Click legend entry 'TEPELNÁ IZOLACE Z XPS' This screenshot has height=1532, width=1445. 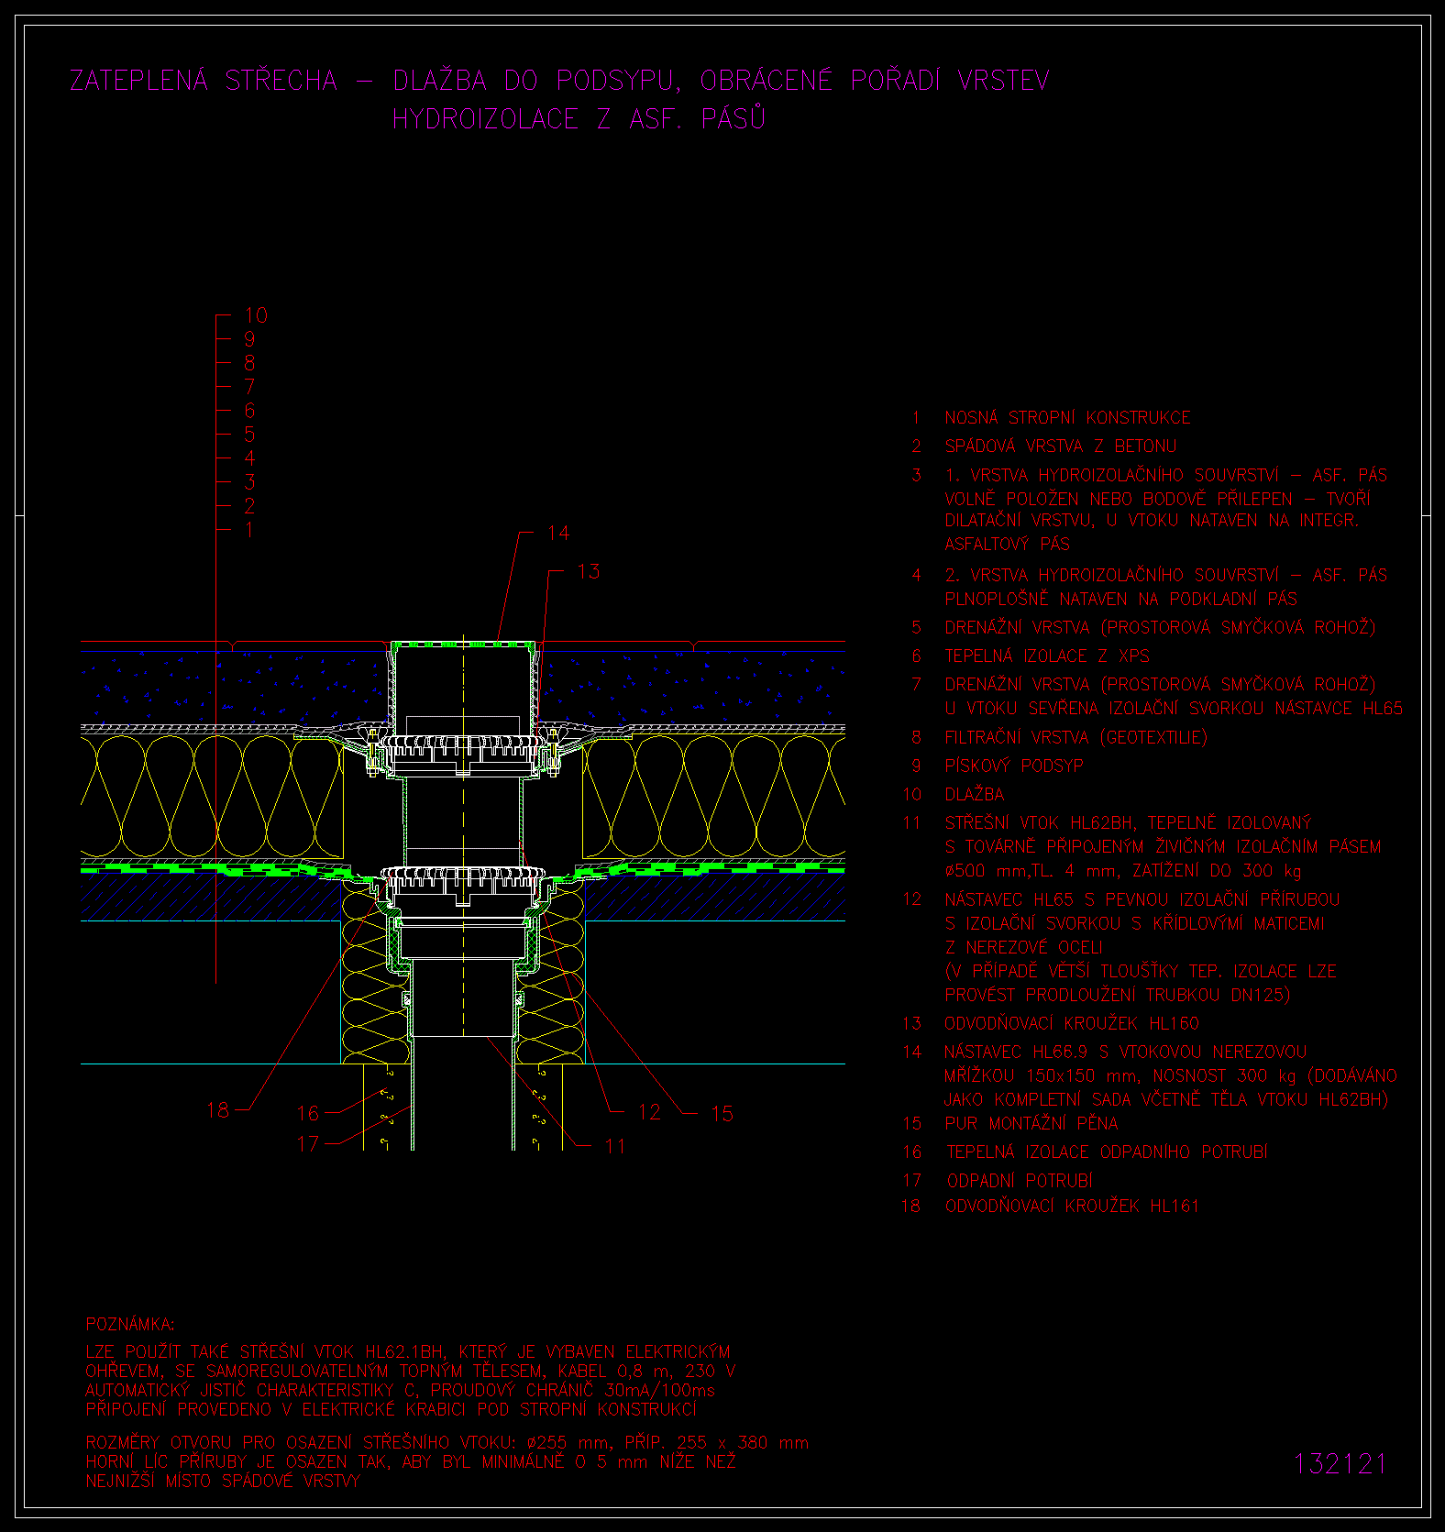pos(1047,656)
